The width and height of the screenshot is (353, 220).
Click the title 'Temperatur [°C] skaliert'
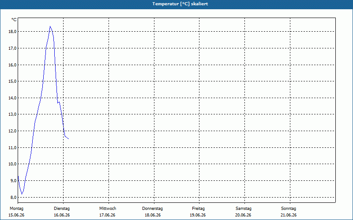pos(180,4)
